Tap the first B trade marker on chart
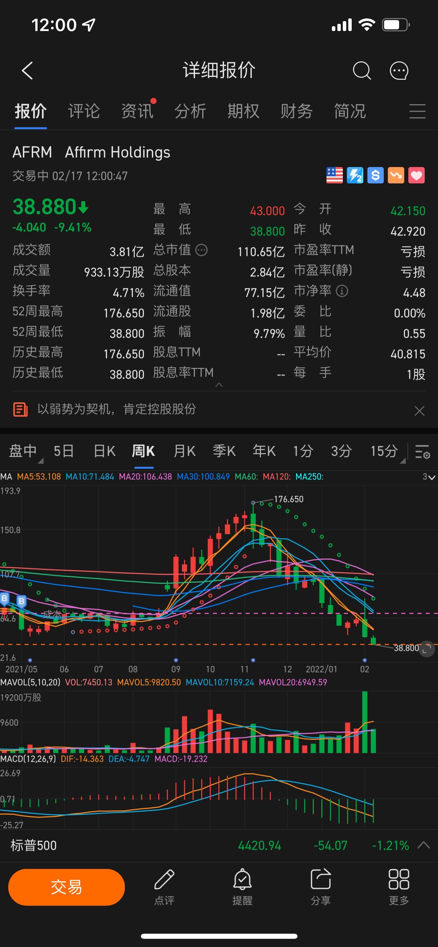Viewport: 438px width, 947px height. (4, 599)
